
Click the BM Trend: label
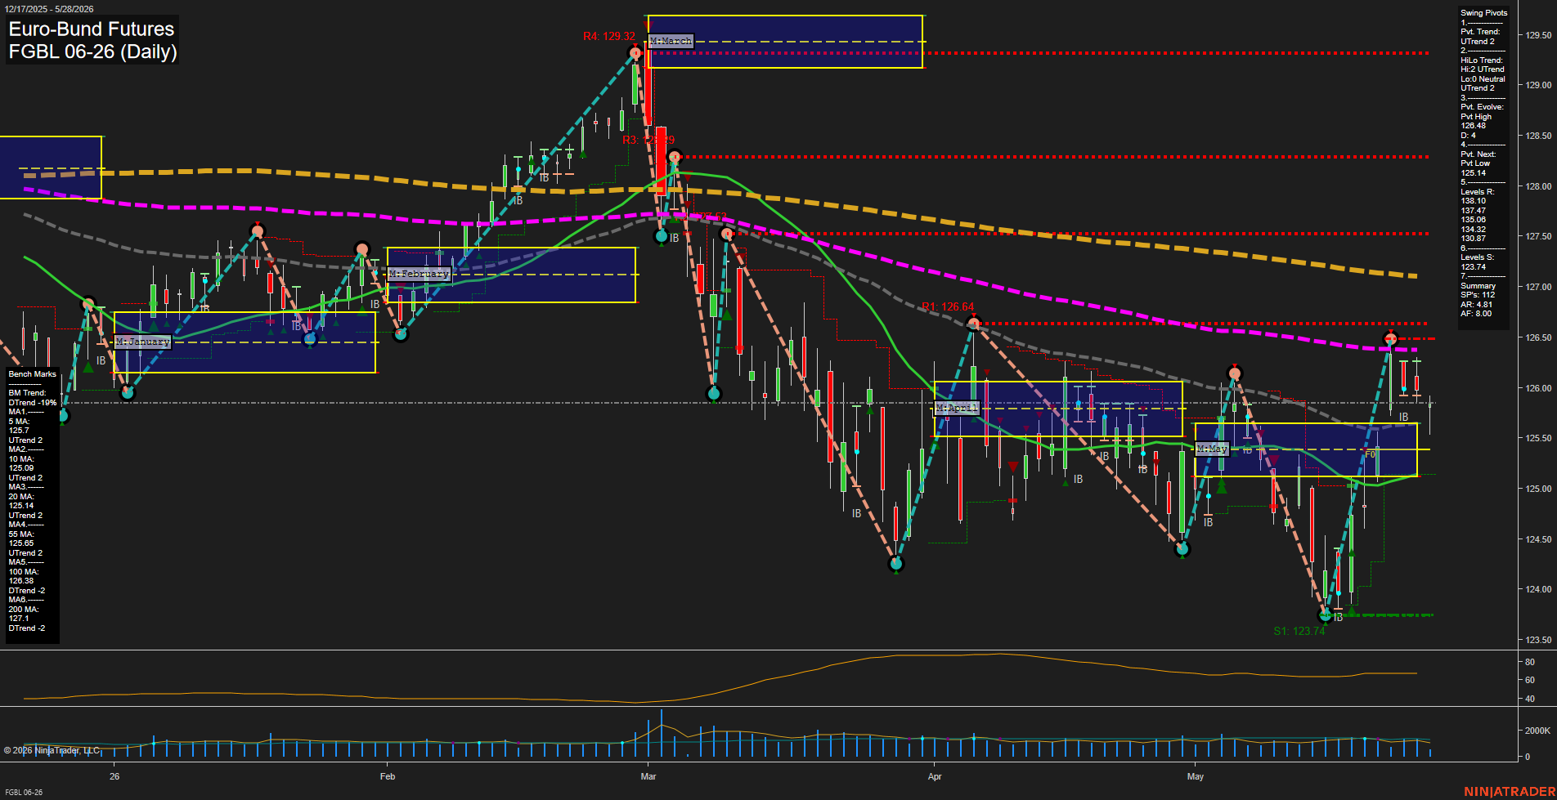pyautogui.click(x=27, y=393)
